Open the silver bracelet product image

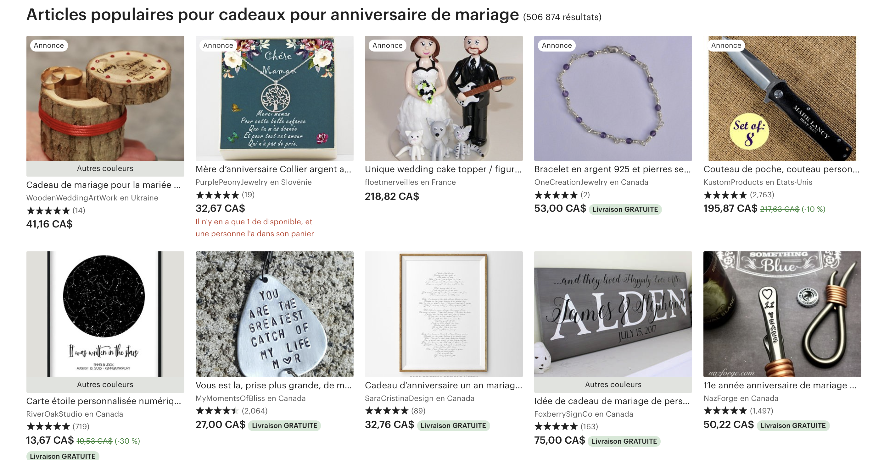click(613, 98)
